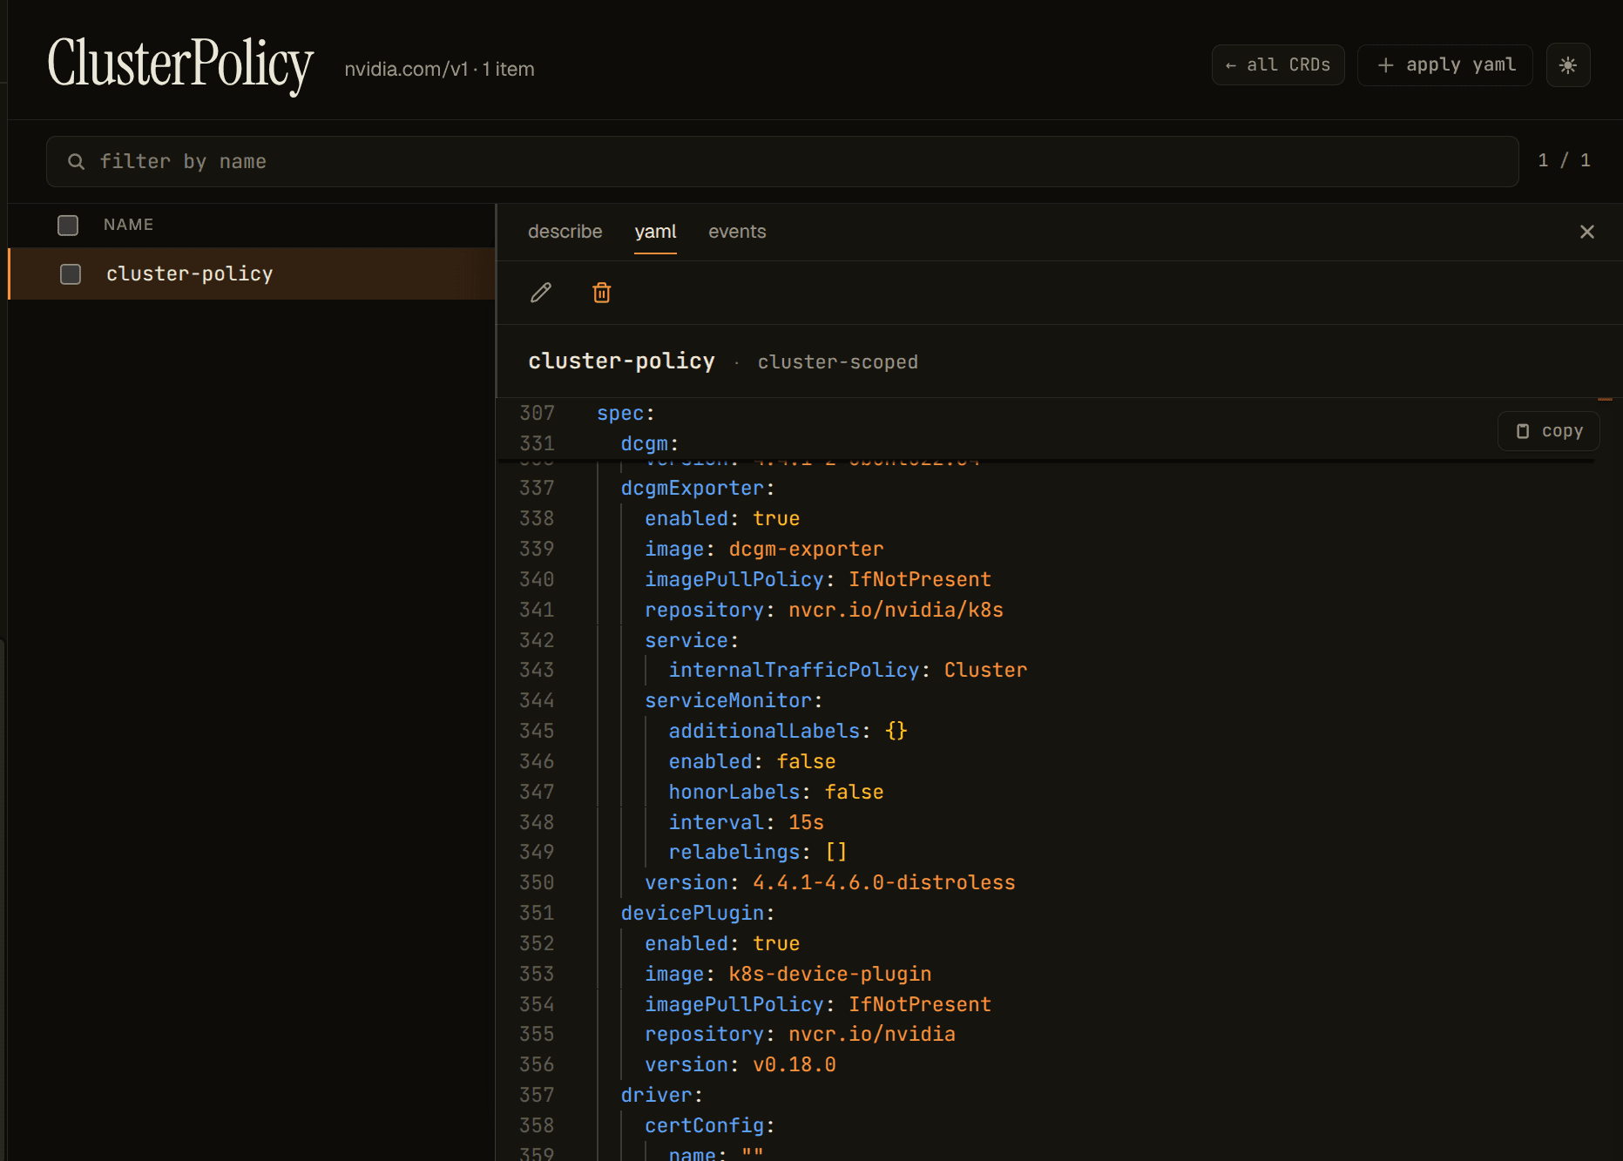Screen dimensions: 1623x1161
Task: Click the 1 / 1 count indicator
Action: click(x=1564, y=161)
